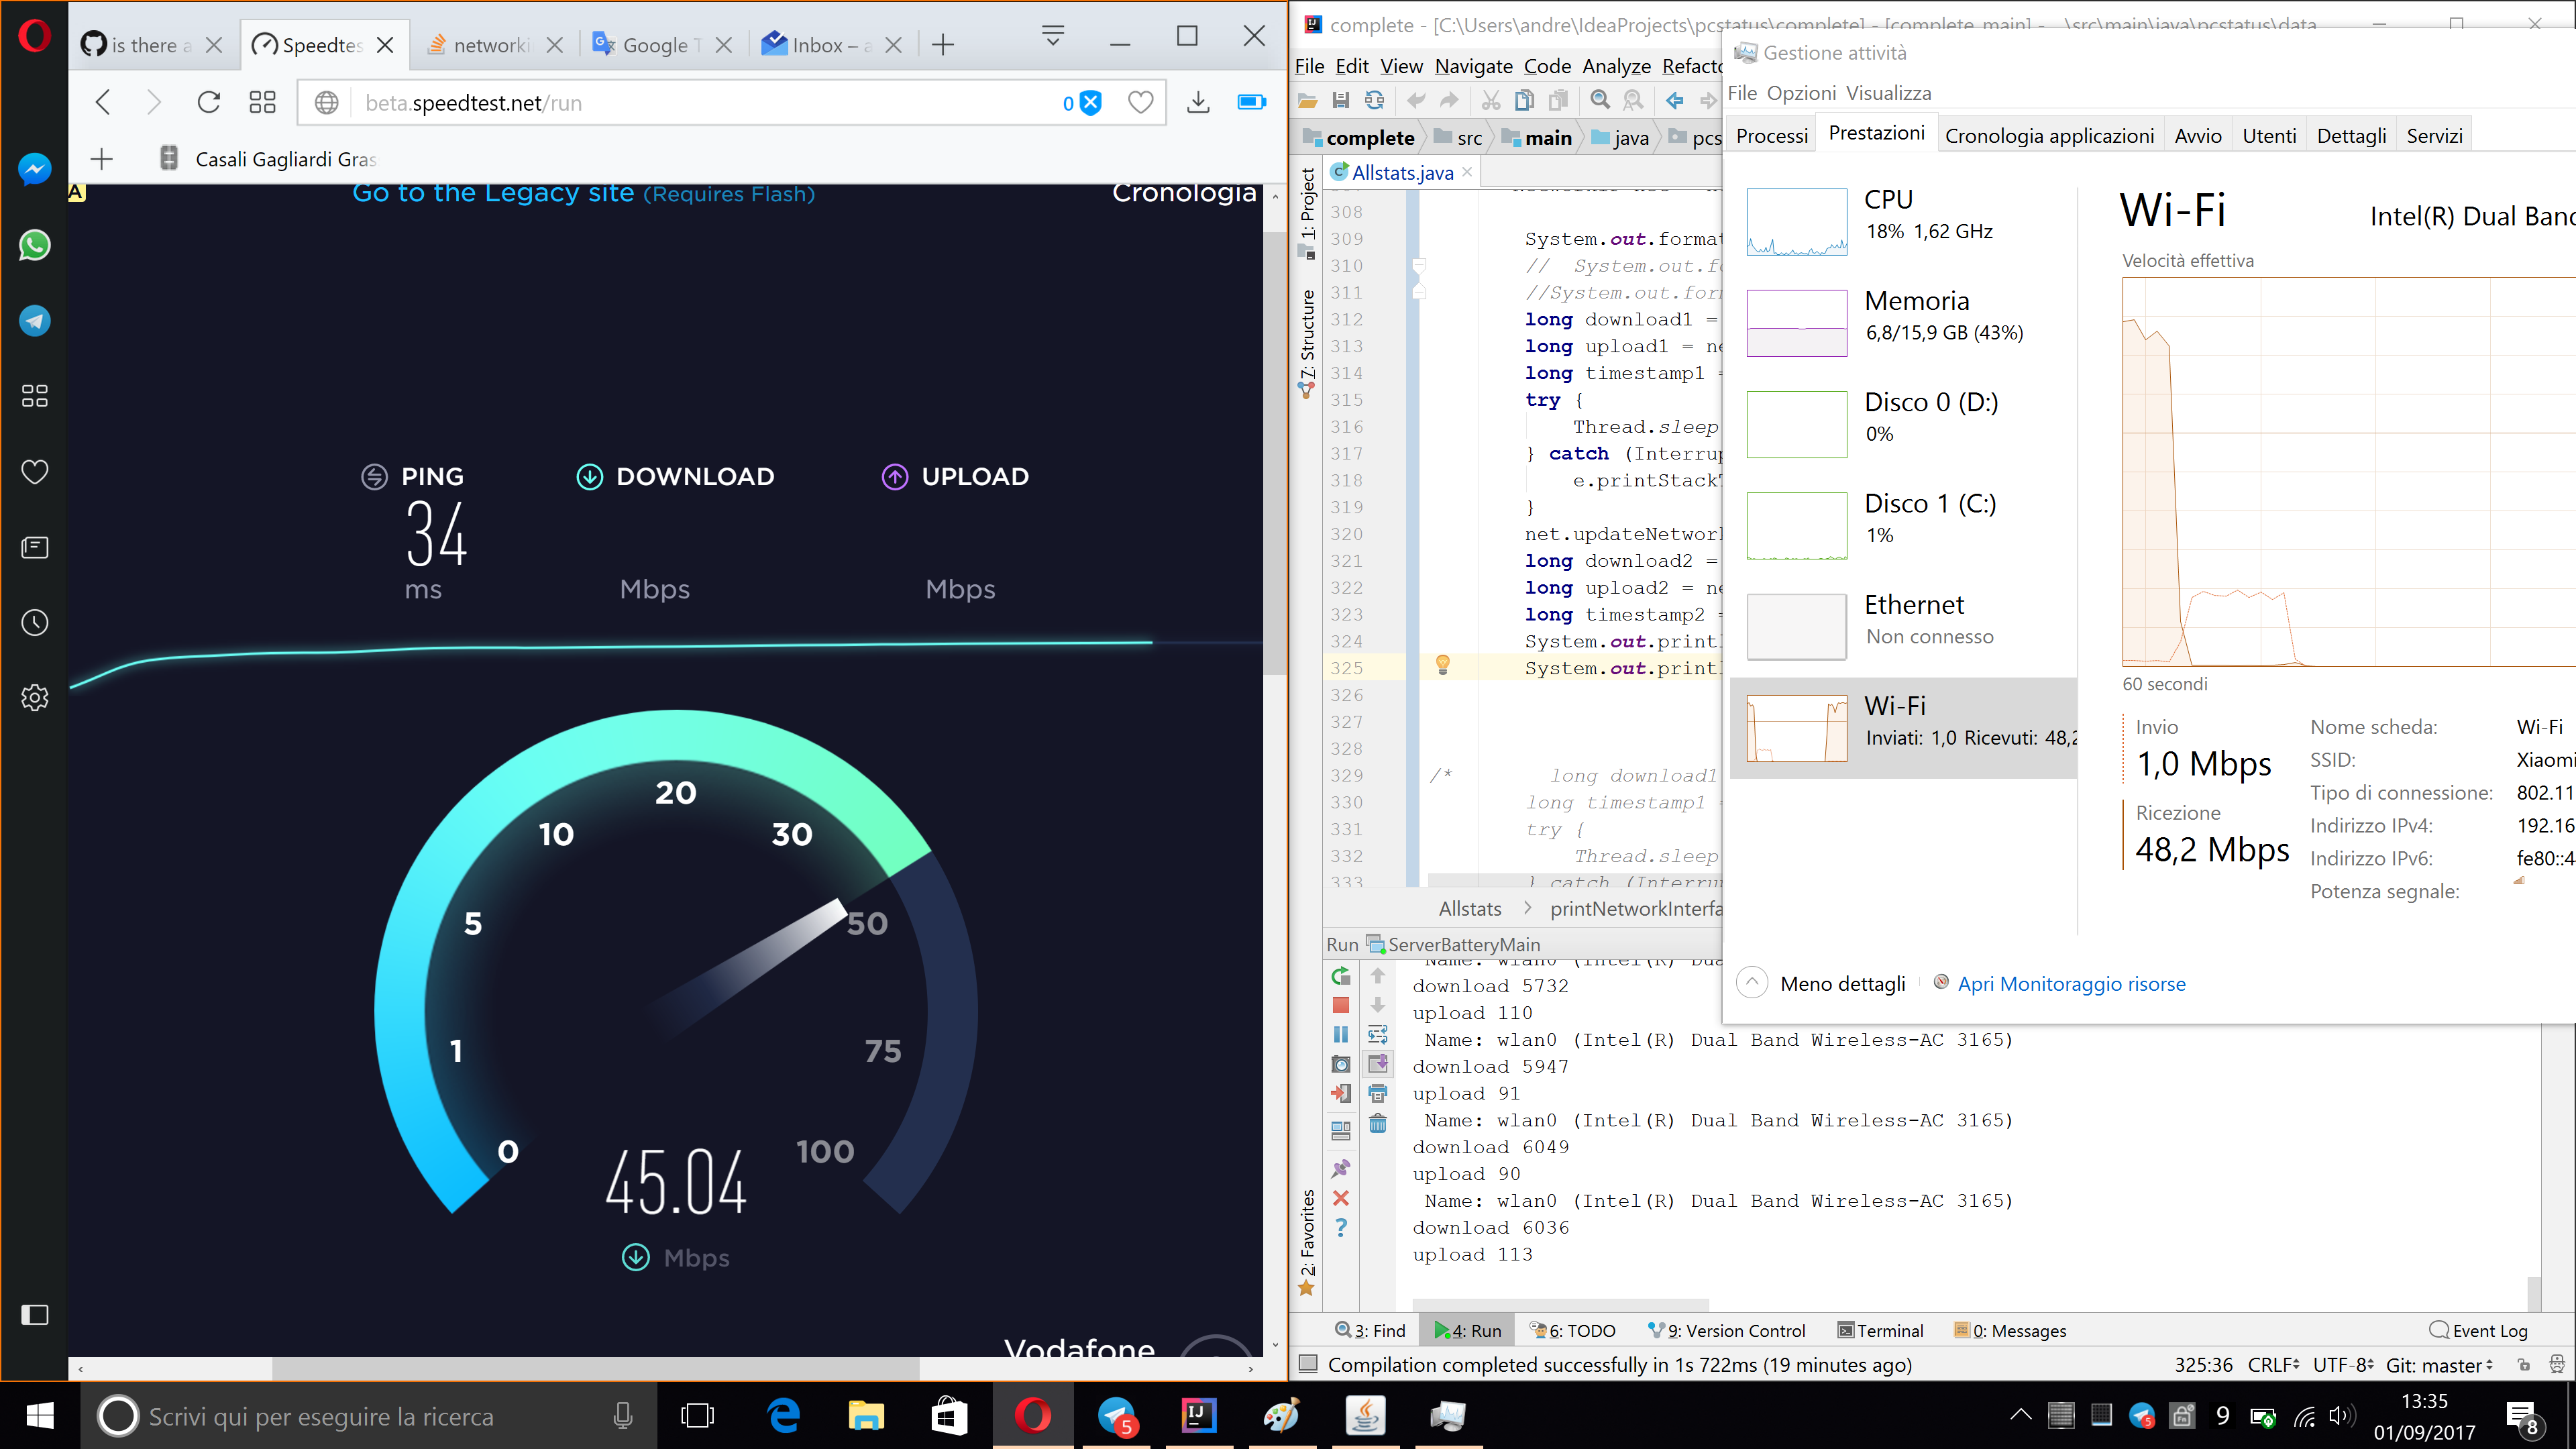Open new tab in Opera
Viewport: 2576px width, 1449px height.
click(942, 44)
